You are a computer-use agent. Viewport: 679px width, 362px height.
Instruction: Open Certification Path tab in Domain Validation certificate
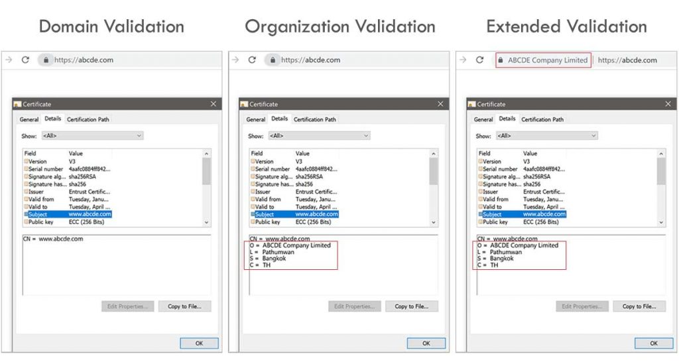[88, 119]
